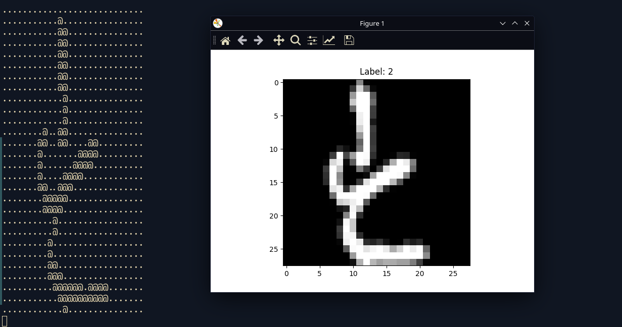Click the terminal cursor block
The width and height of the screenshot is (622, 327).
click(x=5, y=321)
